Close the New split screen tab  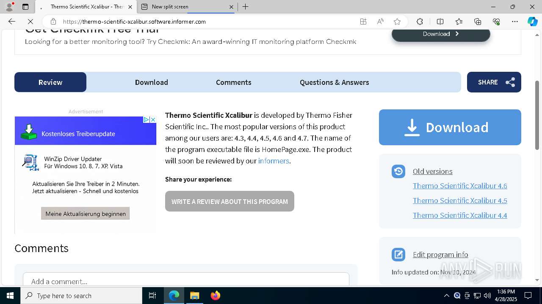(231, 7)
